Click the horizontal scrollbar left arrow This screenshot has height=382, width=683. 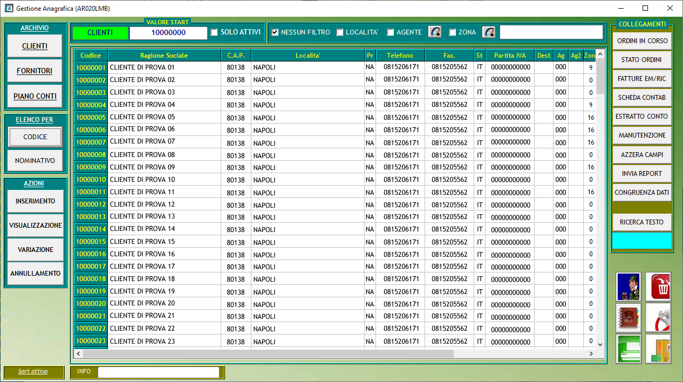click(78, 353)
